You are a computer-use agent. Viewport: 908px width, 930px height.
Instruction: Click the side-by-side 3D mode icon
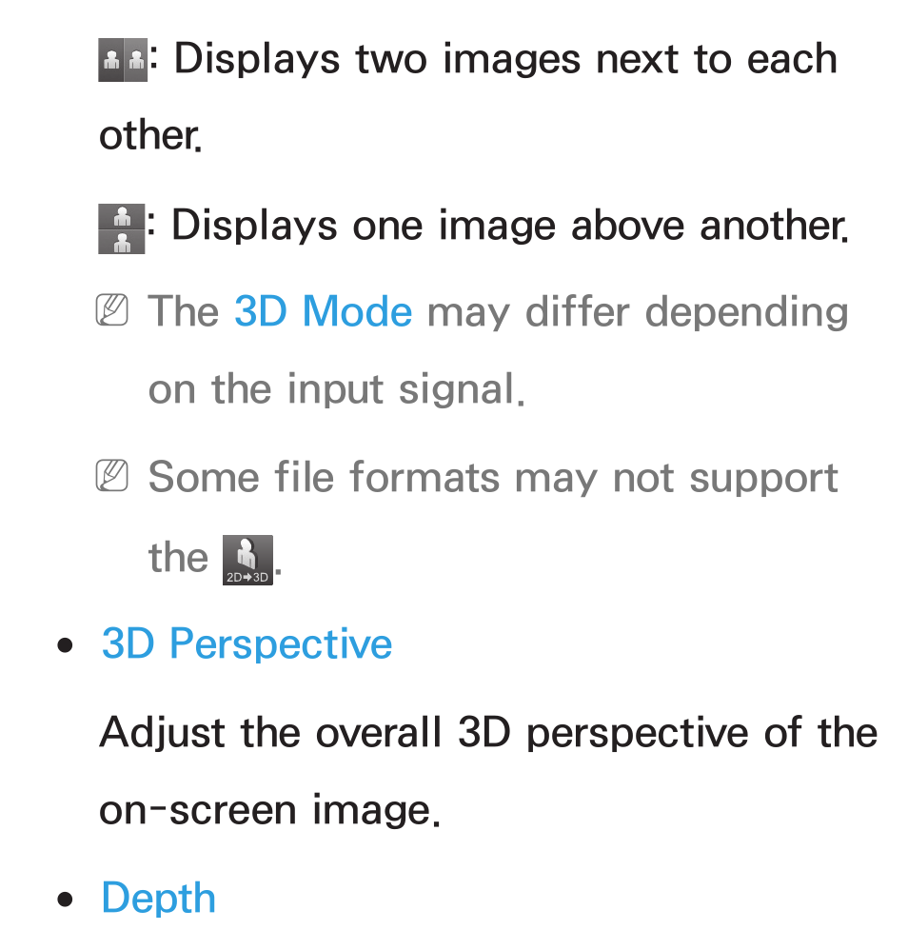click(x=123, y=60)
